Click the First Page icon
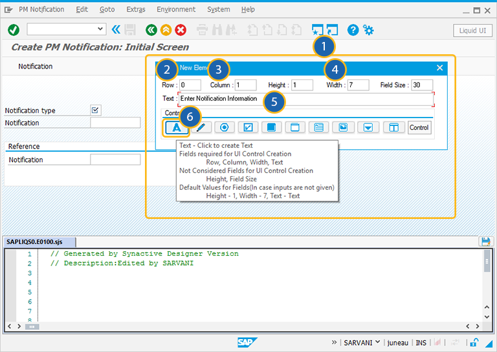The image size is (497, 352). (x=252, y=30)
